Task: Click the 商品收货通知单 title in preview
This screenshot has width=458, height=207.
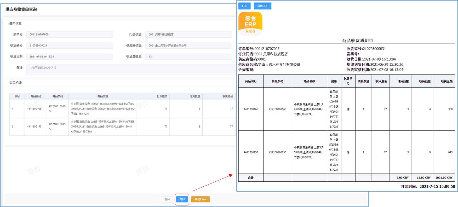Action: (x=357, y=41)
